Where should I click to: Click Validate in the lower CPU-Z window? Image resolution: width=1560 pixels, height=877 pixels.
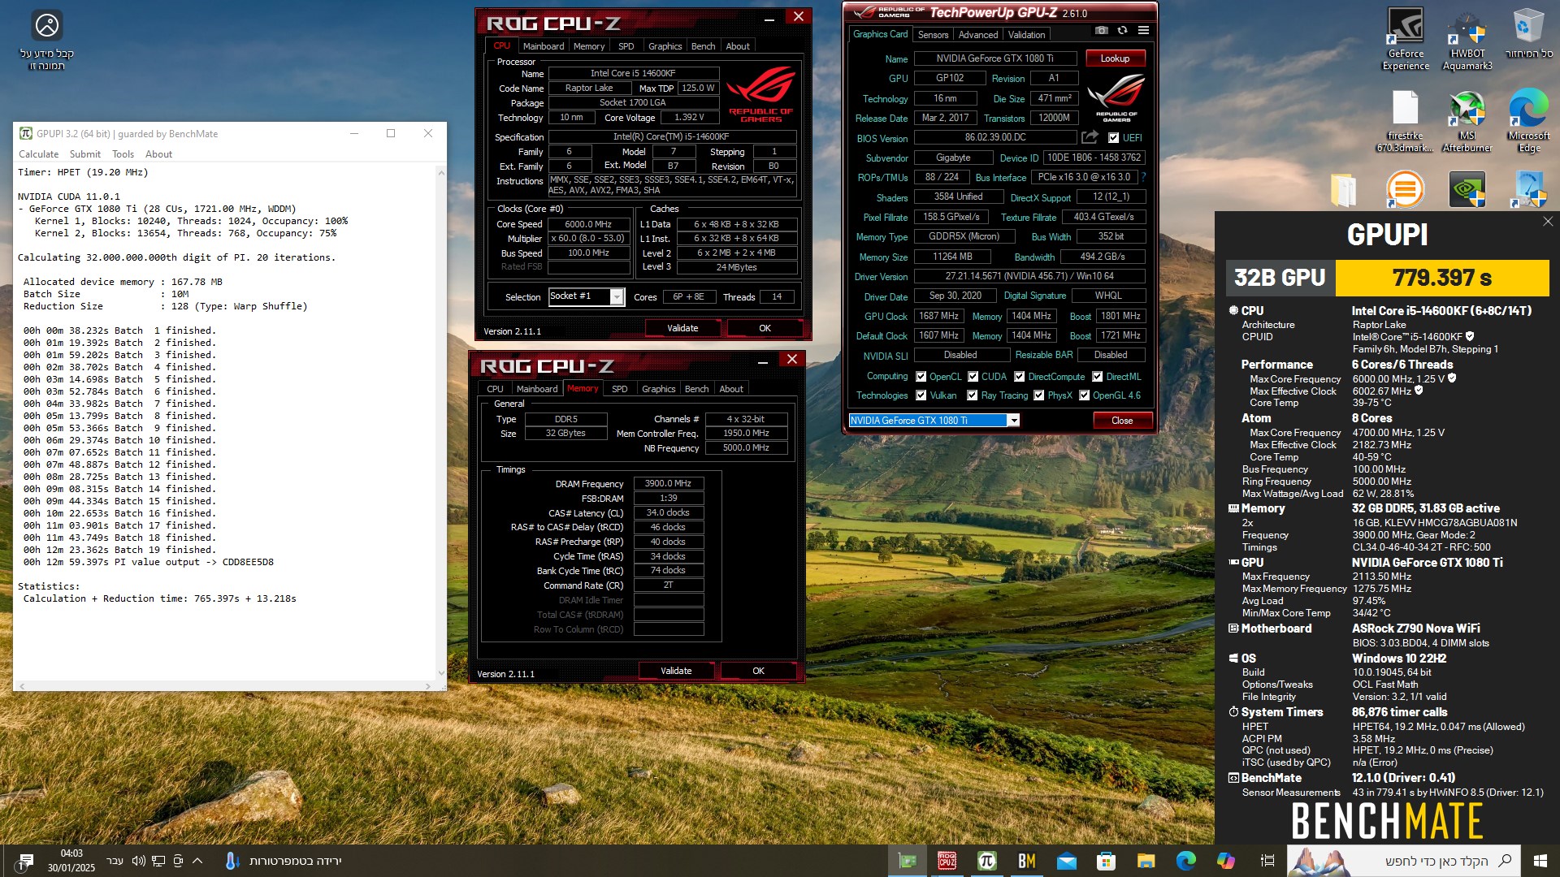click(676, 671)
